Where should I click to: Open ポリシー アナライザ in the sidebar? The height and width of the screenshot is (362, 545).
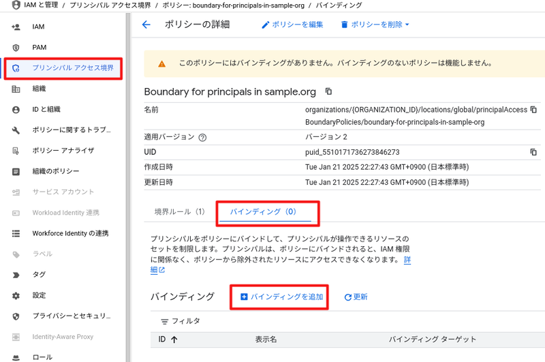point(63,151)
